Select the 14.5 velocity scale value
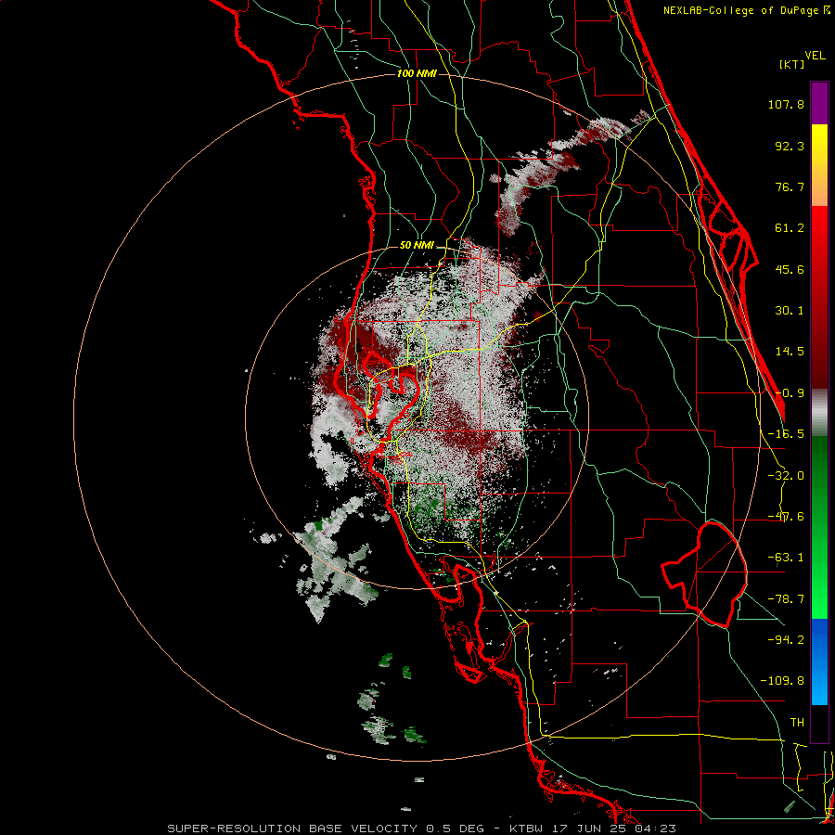 point(790,352)
